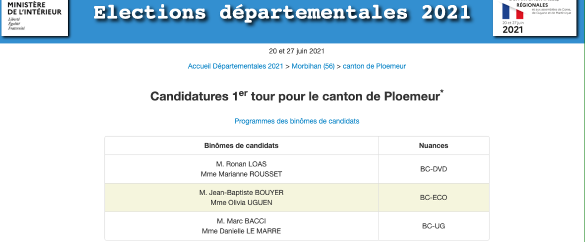Select candidate Mme Danielle LE MARRE

click(242, 231)
